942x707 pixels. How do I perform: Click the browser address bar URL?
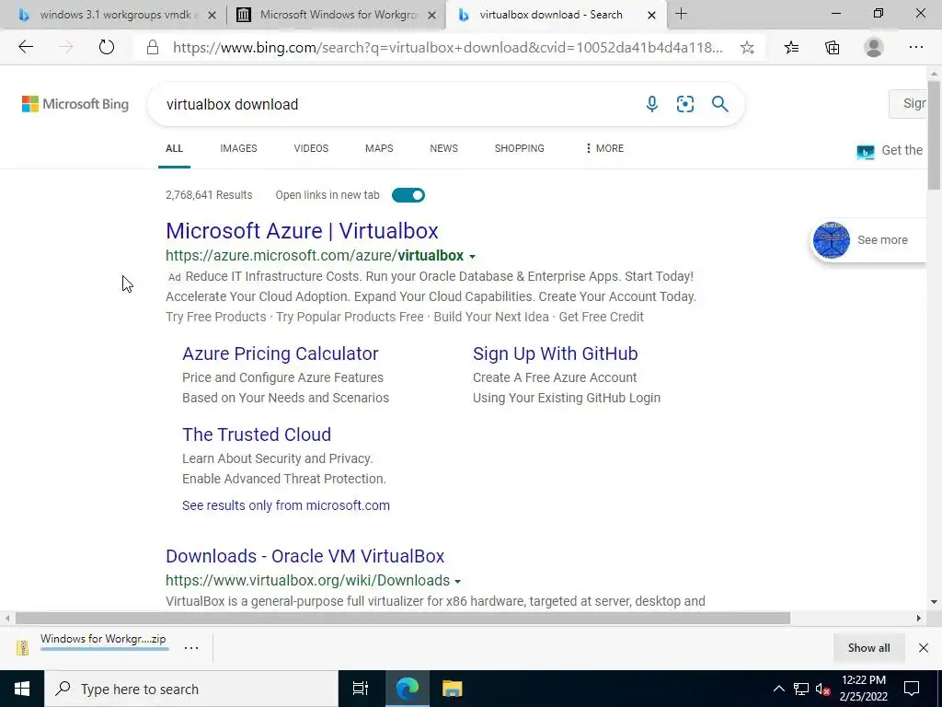[x=448, y=48]
